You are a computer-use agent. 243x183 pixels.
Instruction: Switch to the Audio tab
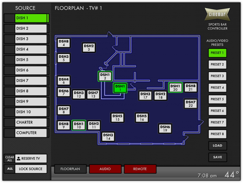click(105, 169)
